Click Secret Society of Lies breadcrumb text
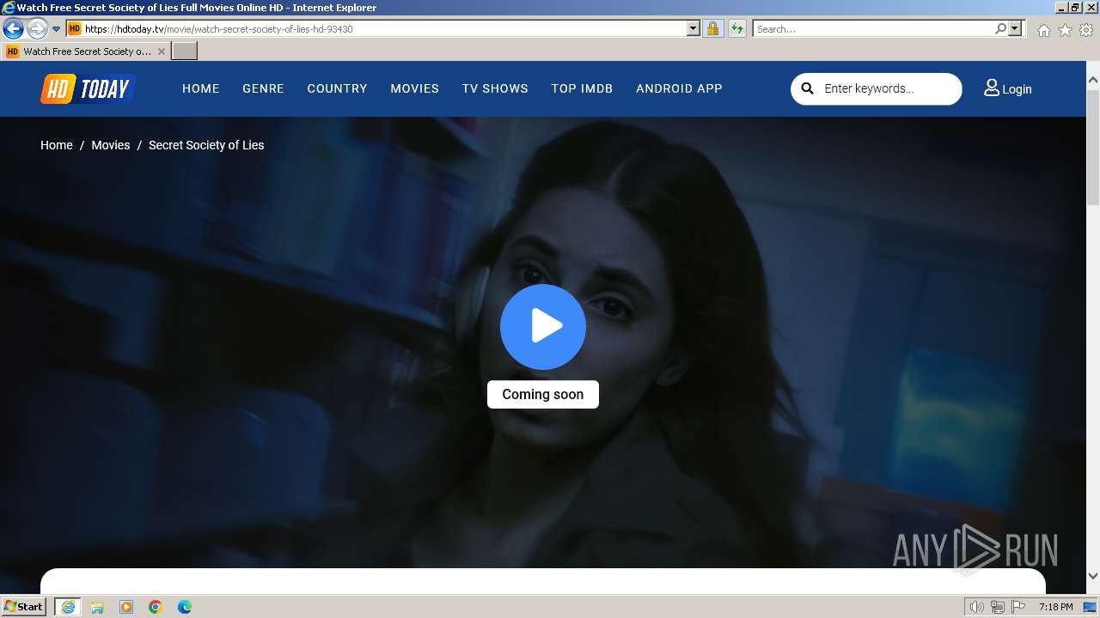The width and height of the screenshot is (1100, 618). pos(206,145)
